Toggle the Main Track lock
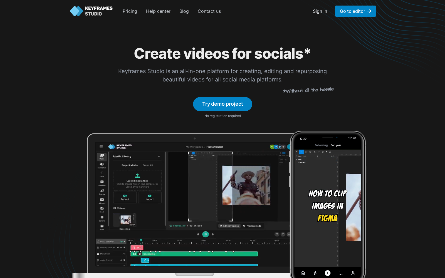445x278 pixels. pos(98,254)
